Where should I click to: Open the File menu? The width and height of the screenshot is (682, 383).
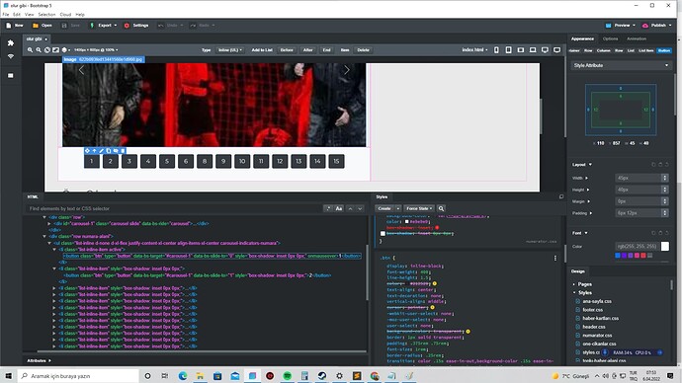click(x=6, y=15)
